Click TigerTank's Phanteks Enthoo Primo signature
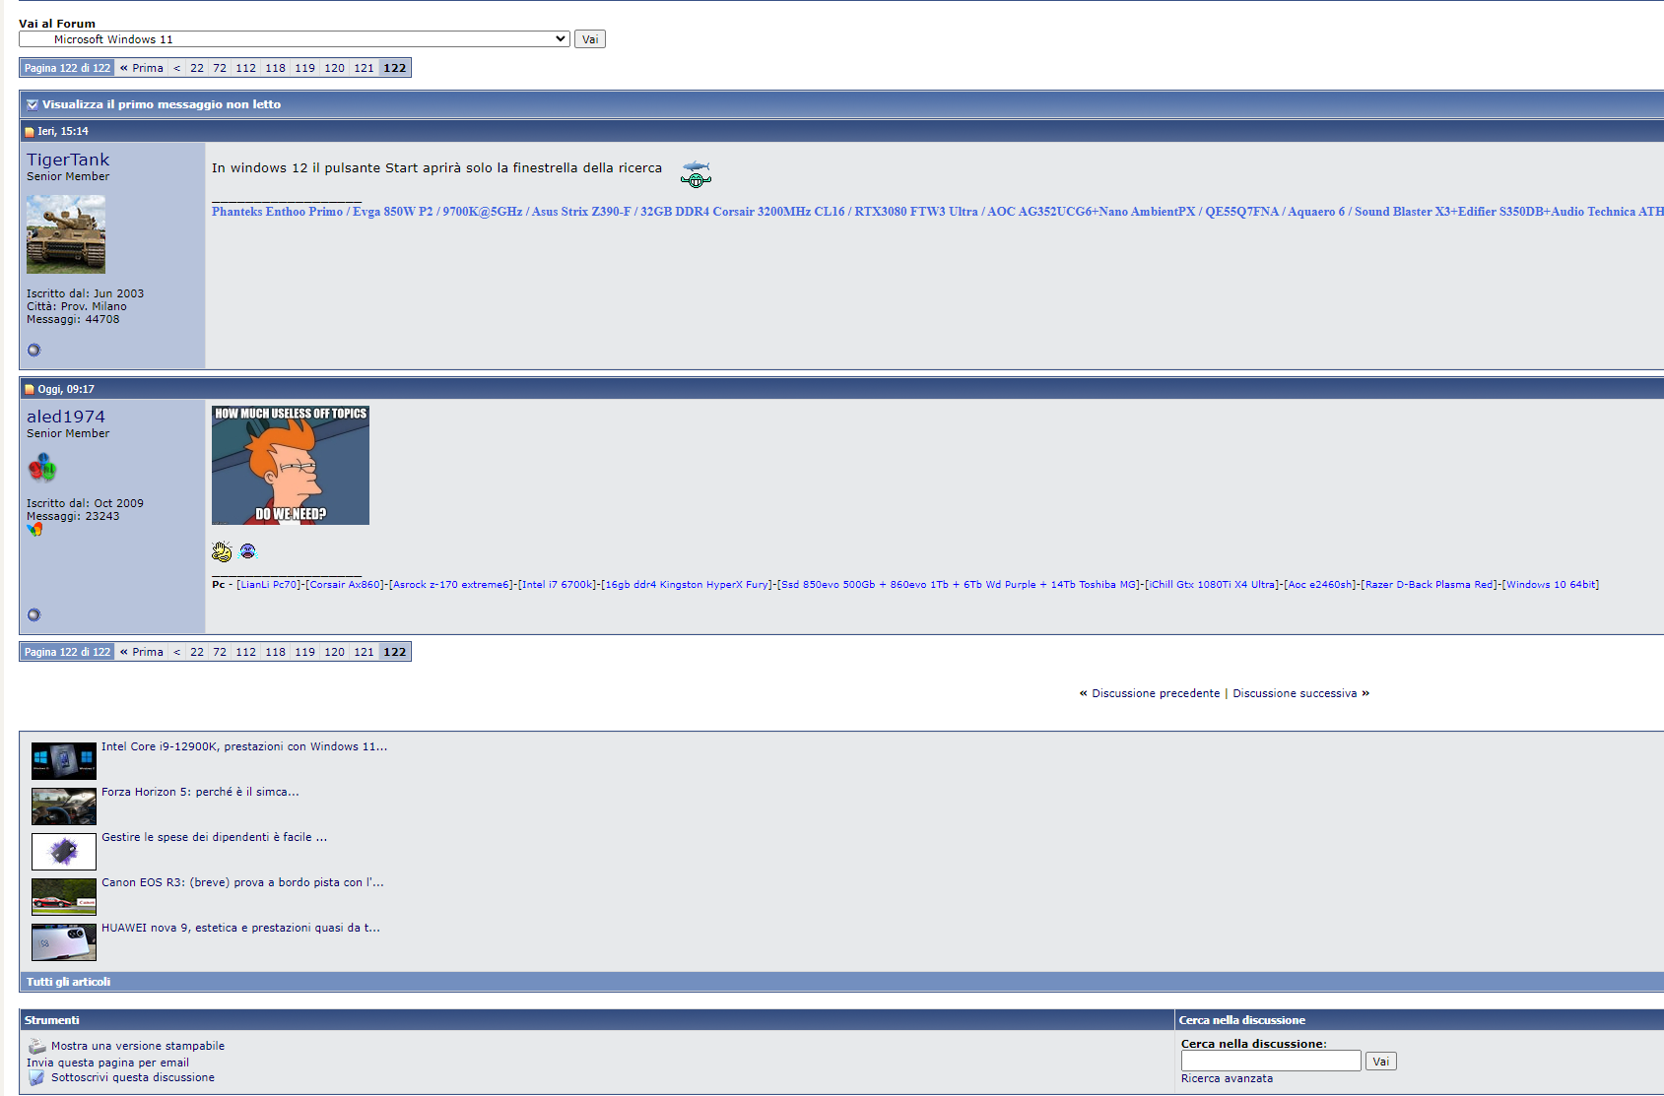Screen dimensions: 1664x1096 tap(937, 212)
